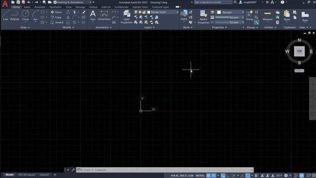The height and width of the screenshot is (178, 316).
Task: Select the Scale tool icon
Action: 68,22
